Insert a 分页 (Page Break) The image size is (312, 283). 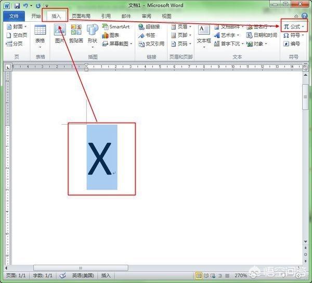pos(15,44)
